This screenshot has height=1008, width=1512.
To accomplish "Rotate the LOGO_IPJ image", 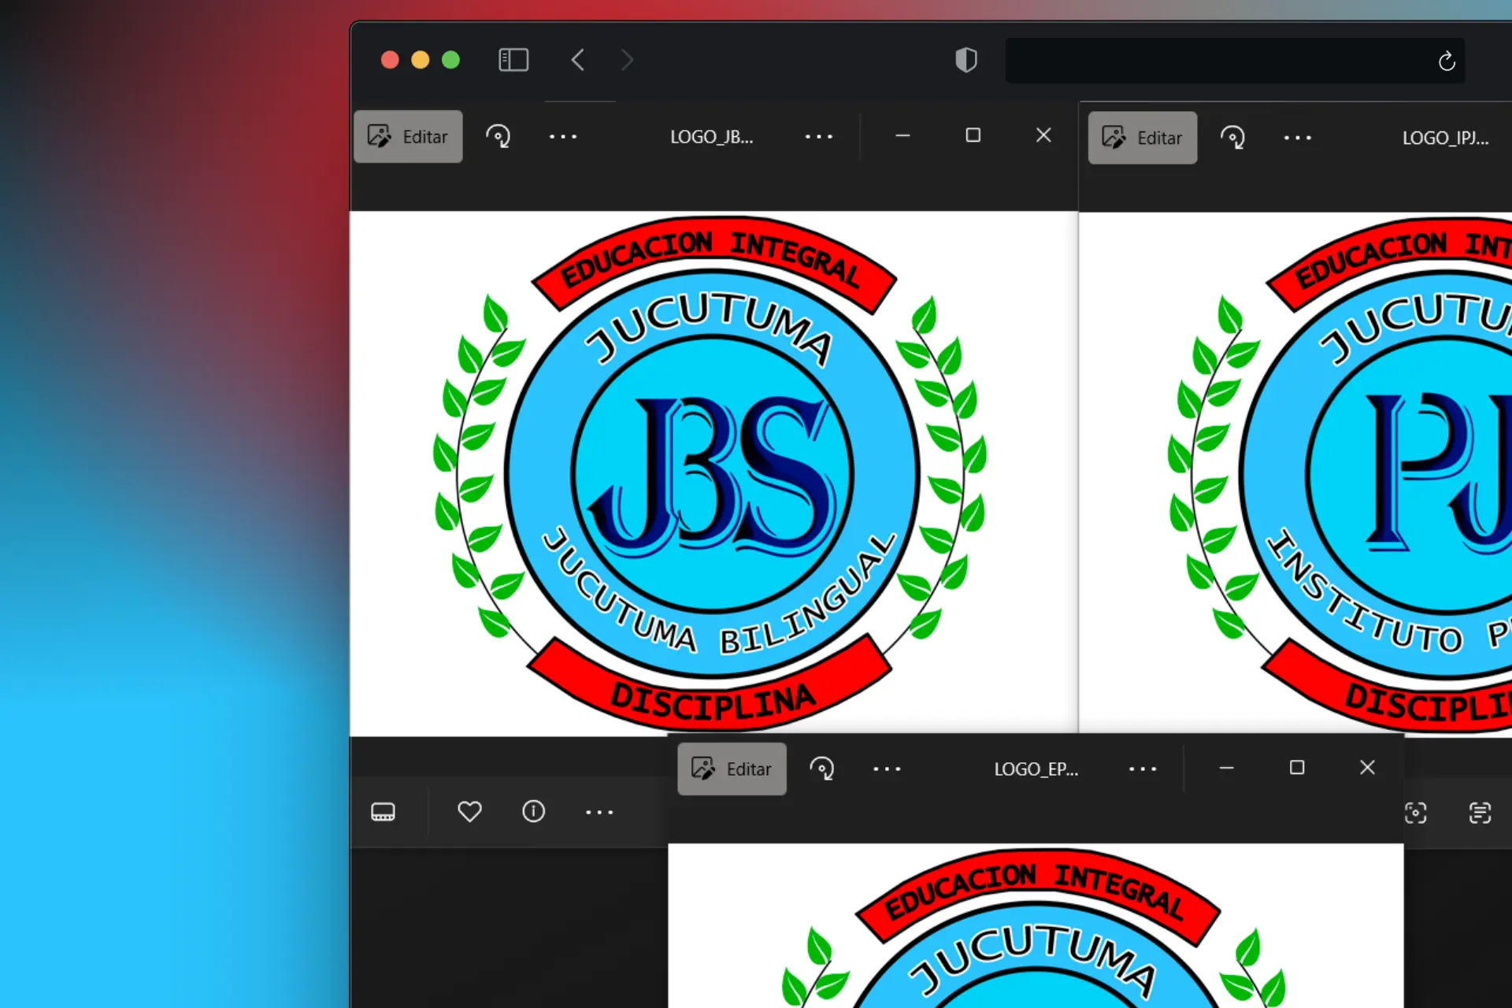I will point(1232,138).
